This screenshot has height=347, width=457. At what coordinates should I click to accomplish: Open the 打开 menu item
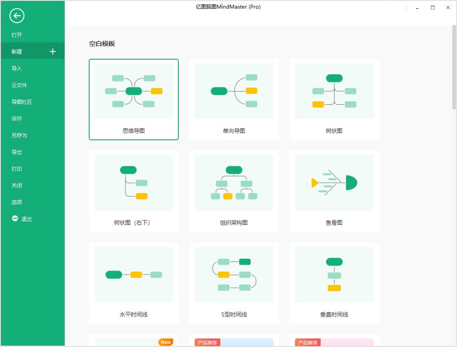(x=33, y=35)
